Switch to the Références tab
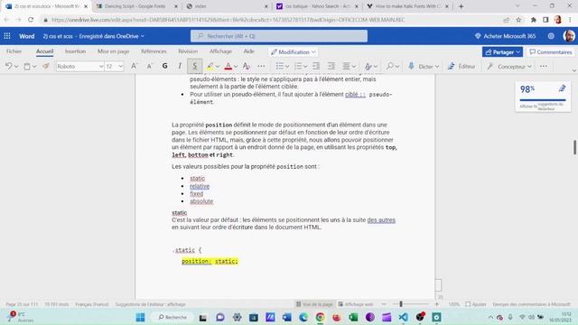This screenshot has width=578, height=325. pyautogui.click(x=154, y=51)
